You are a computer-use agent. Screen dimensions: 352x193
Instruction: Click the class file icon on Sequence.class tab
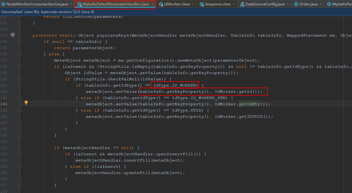pos(201,4)
